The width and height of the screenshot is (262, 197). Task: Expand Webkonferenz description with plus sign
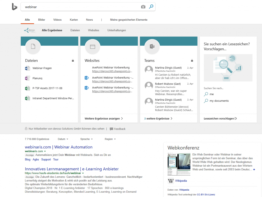coord(254,169)
